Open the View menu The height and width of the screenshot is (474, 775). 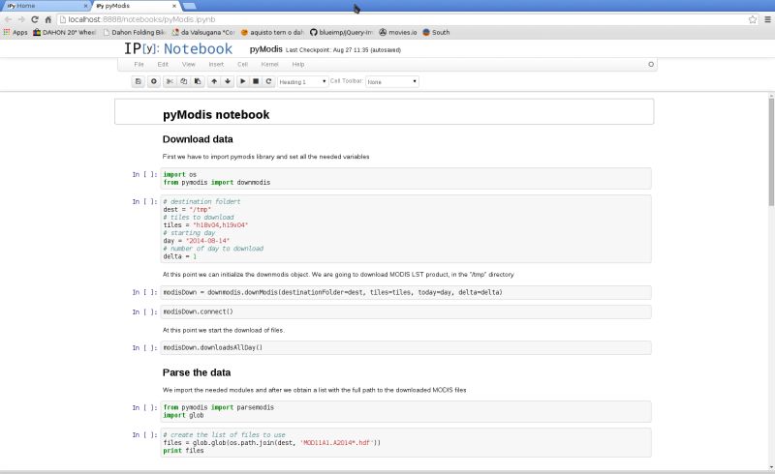click(188, 64)
